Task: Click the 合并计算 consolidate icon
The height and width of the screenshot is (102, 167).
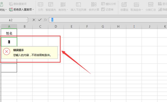Action: pyautogui.click(x=94, y=5)
